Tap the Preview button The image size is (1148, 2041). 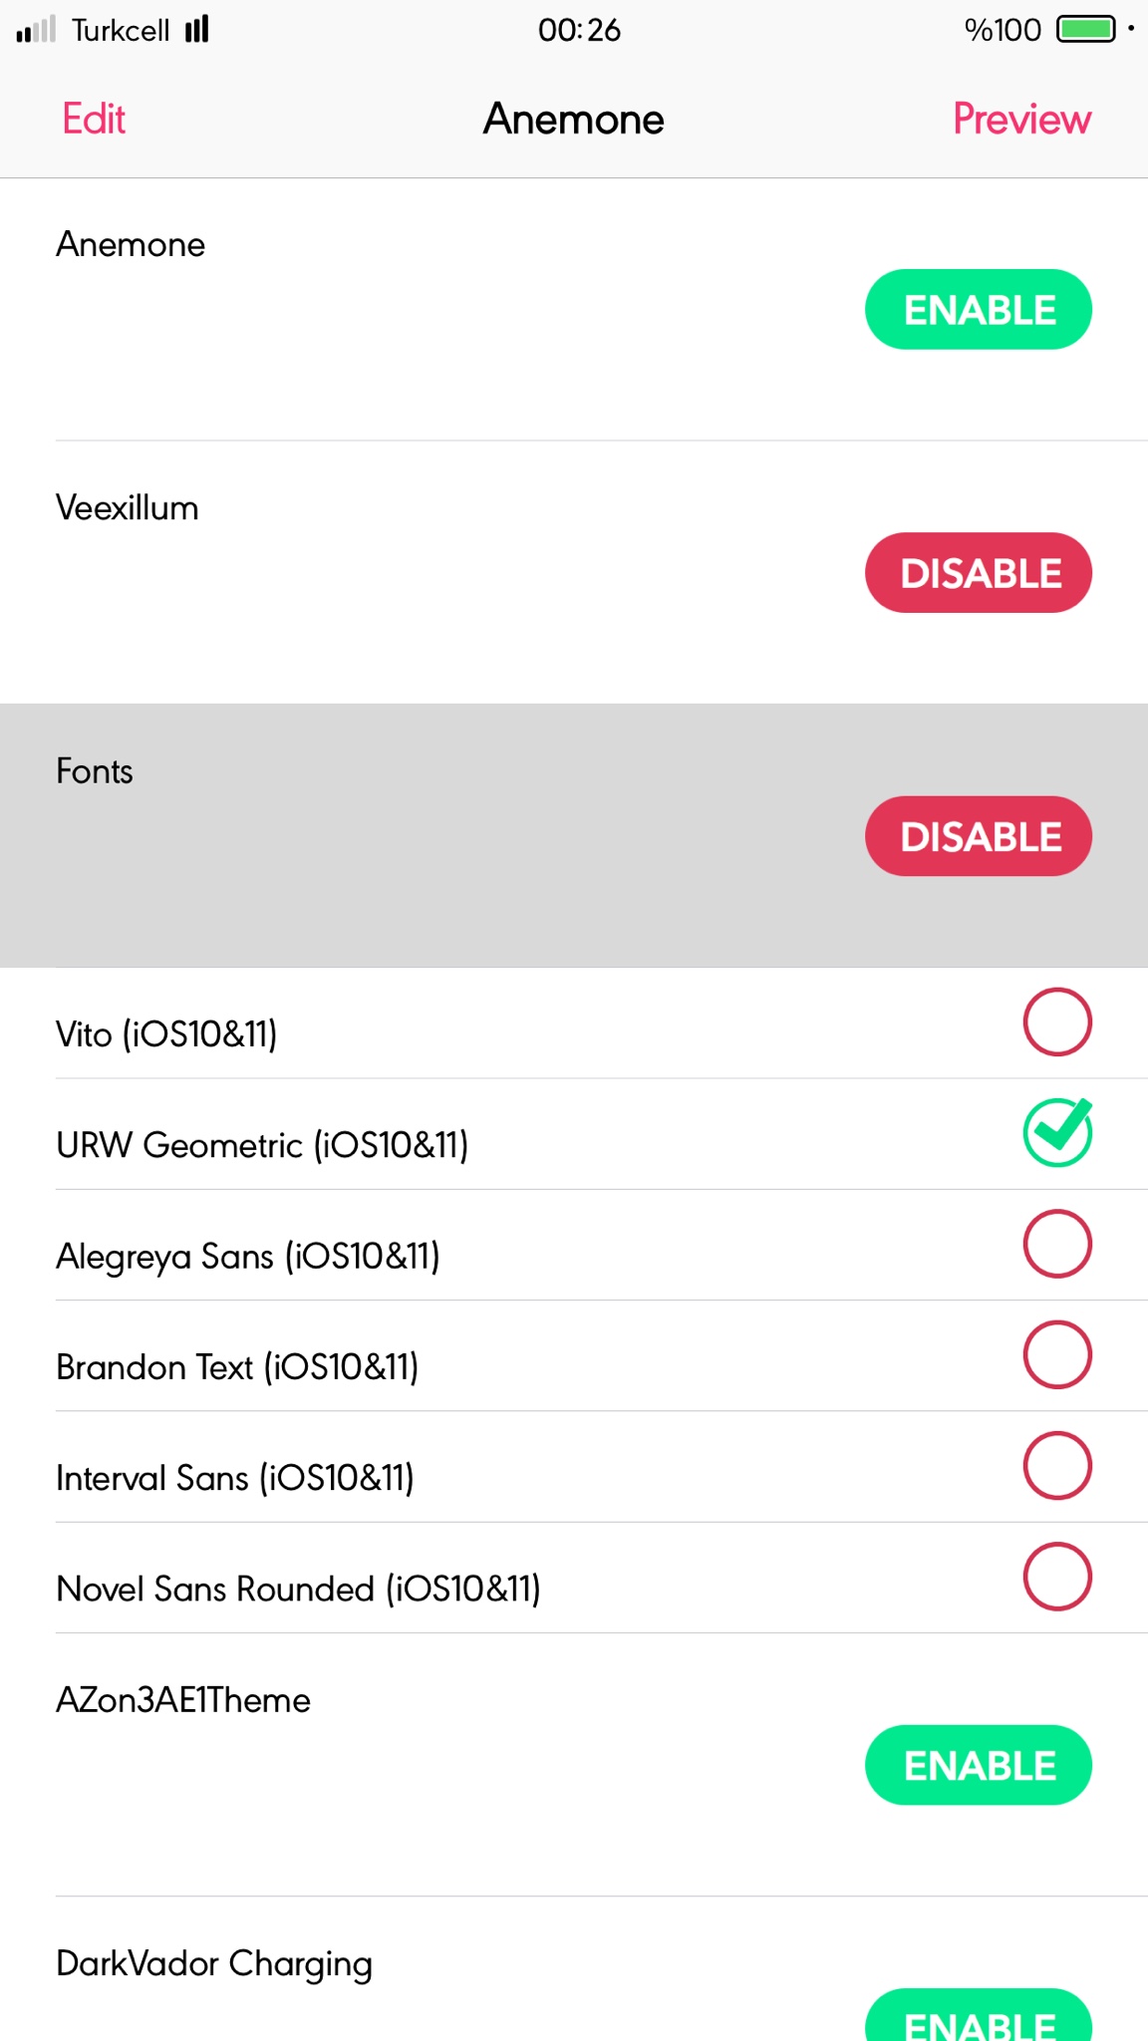(x=1021, y=120)
